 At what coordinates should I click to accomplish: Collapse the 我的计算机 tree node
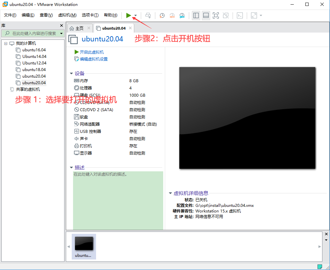6,43
